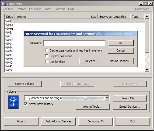Open the Favorites menu
This screenshot has width=154, height=131.
(35, 9)
